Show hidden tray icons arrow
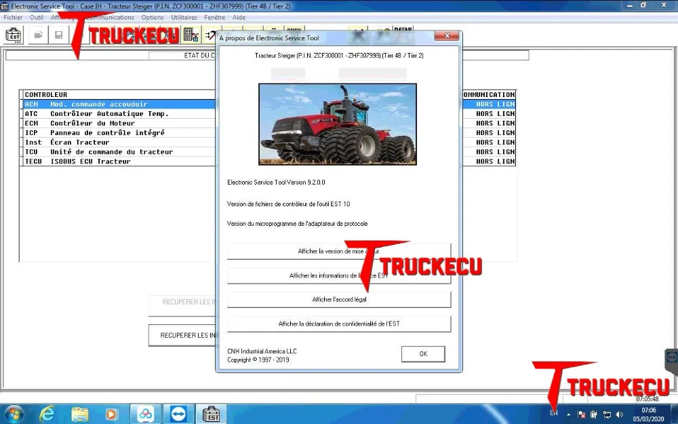Screen dimensions: 678x424 [x=568, y=415]
